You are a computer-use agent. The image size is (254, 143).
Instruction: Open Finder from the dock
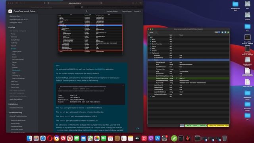(29, 138)
